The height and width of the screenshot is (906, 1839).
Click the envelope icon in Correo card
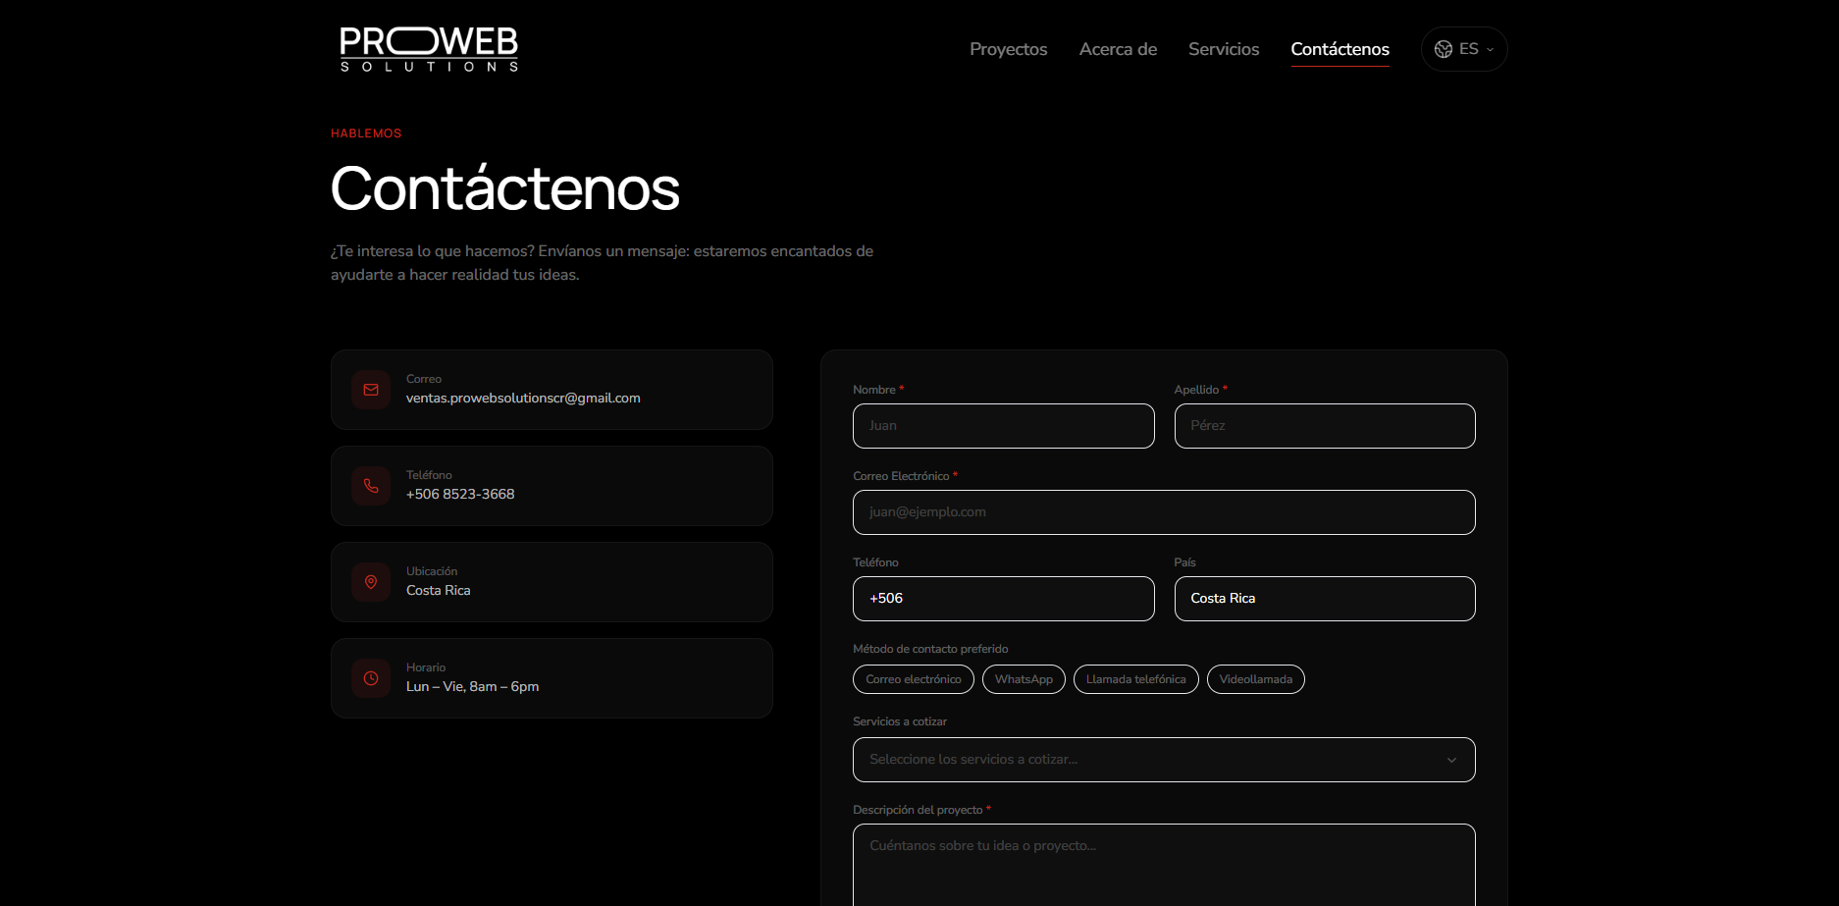(371, 390)
